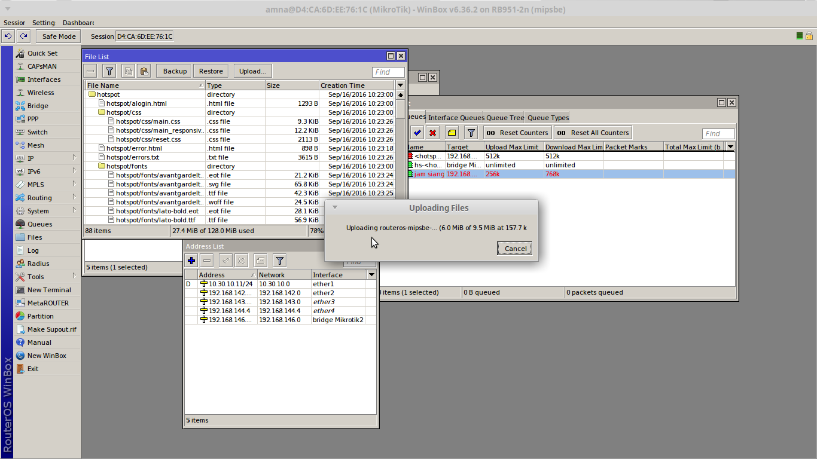
Task: Disable queue with the red X button
Action: pyautogui.click(x=432, y=133)
